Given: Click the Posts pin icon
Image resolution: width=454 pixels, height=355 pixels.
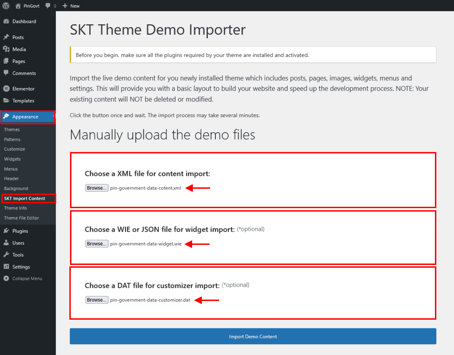Looking at the screenshot, I should [6, 37].
